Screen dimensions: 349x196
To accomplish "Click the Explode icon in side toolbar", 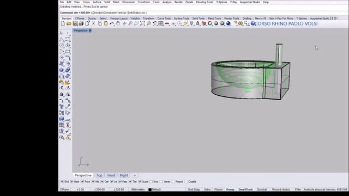I will coord(67,82).
